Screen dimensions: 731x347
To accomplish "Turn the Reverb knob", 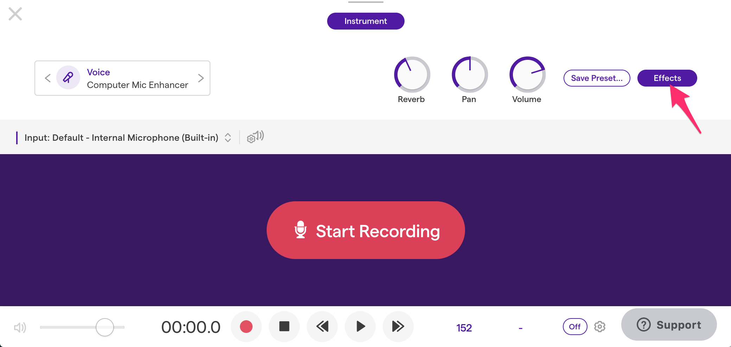I will point(412,75).
